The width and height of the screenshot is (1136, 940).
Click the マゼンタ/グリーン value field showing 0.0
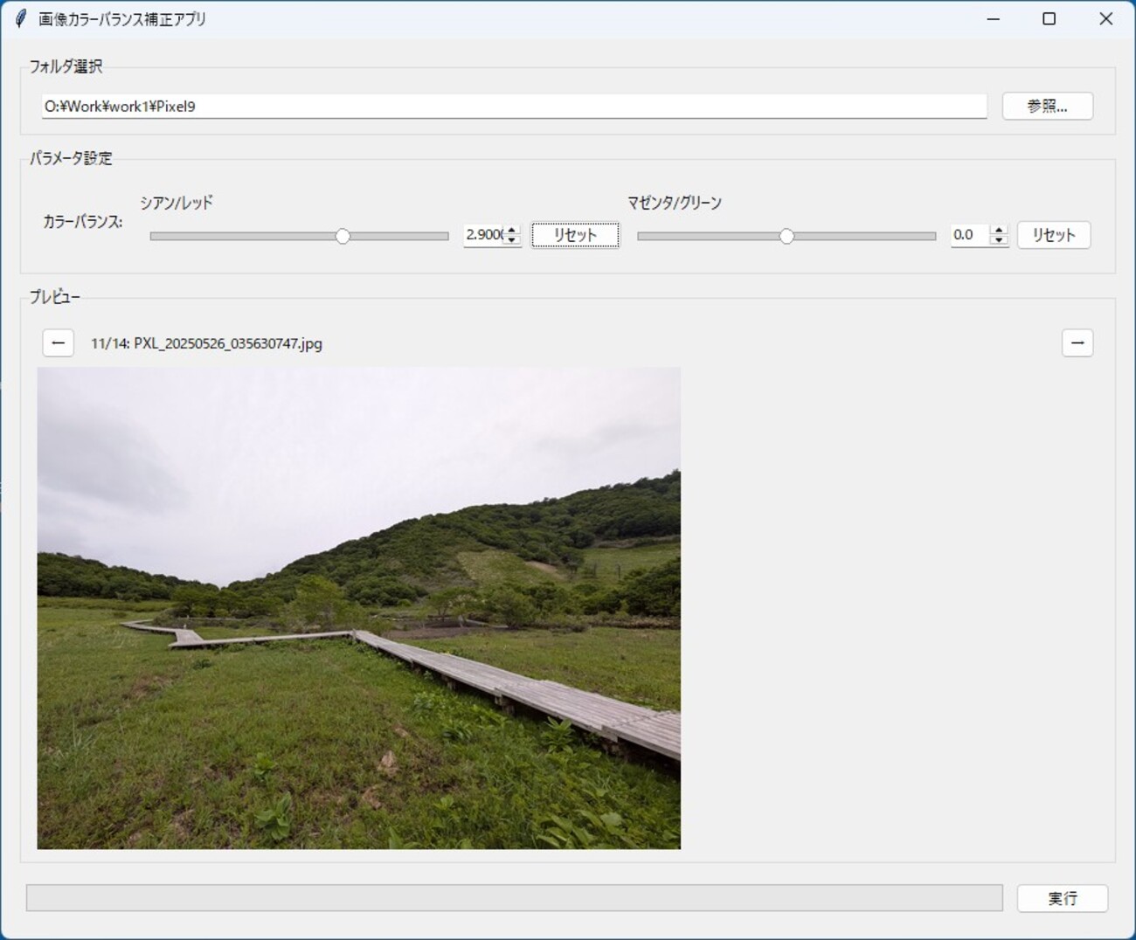click(x=970, y=234)
